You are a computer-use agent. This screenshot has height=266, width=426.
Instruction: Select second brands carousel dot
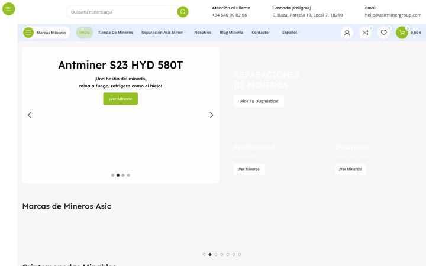point(210,254)
